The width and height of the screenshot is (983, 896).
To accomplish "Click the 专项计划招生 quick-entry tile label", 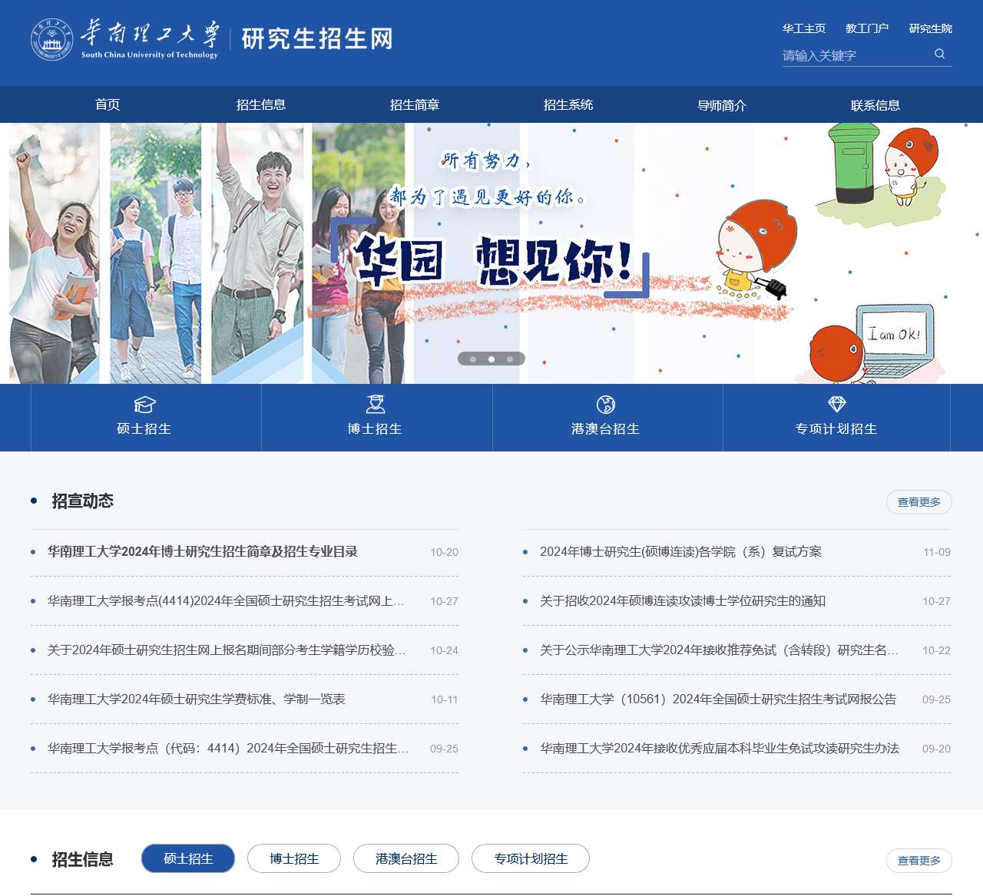I will (x=836, y=428).
